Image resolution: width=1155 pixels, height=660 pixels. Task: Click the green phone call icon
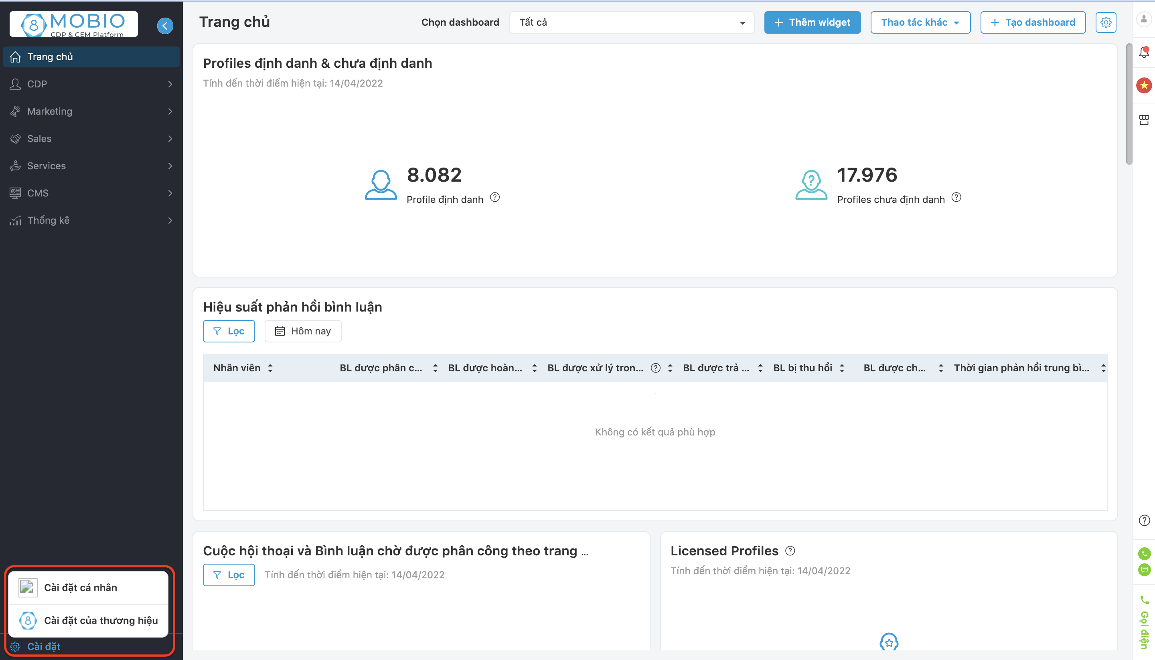1144,553
